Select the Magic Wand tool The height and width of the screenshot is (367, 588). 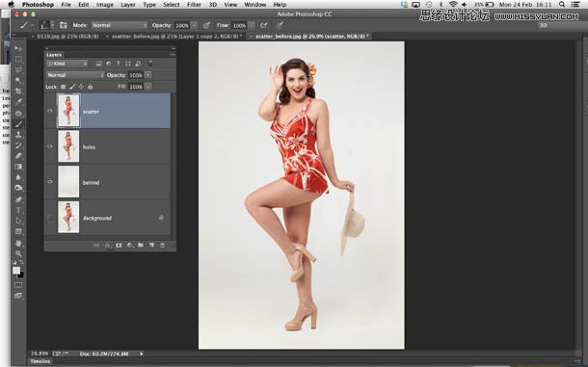[18, 80]
